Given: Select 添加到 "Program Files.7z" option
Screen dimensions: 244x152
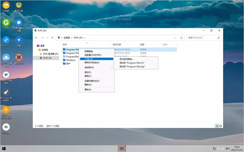Looking at the screenshot, I should click(132, 63).
